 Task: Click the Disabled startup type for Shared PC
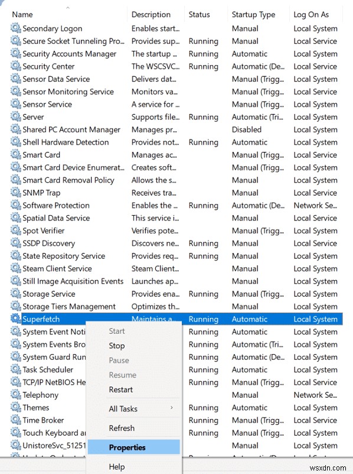246,129
